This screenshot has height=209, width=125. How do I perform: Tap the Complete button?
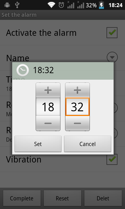point(22,198)
